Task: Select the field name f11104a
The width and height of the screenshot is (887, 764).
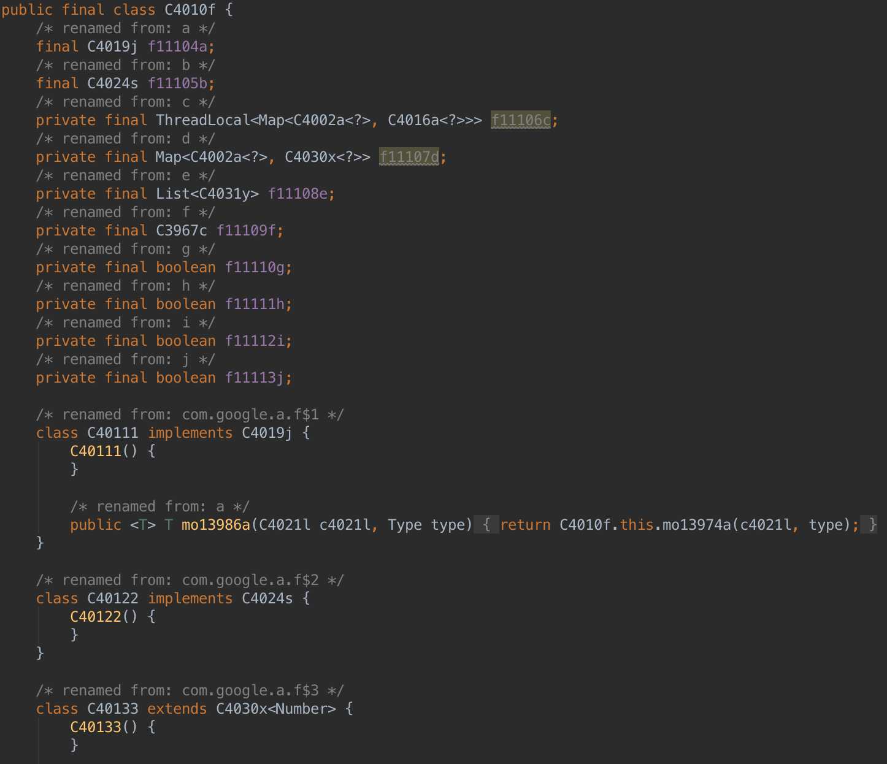Action: (x=177, y=47)
